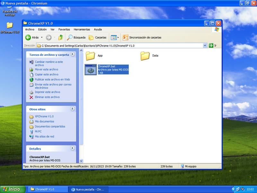
Task: Select the App folder icon
Action: pos(90,56)
